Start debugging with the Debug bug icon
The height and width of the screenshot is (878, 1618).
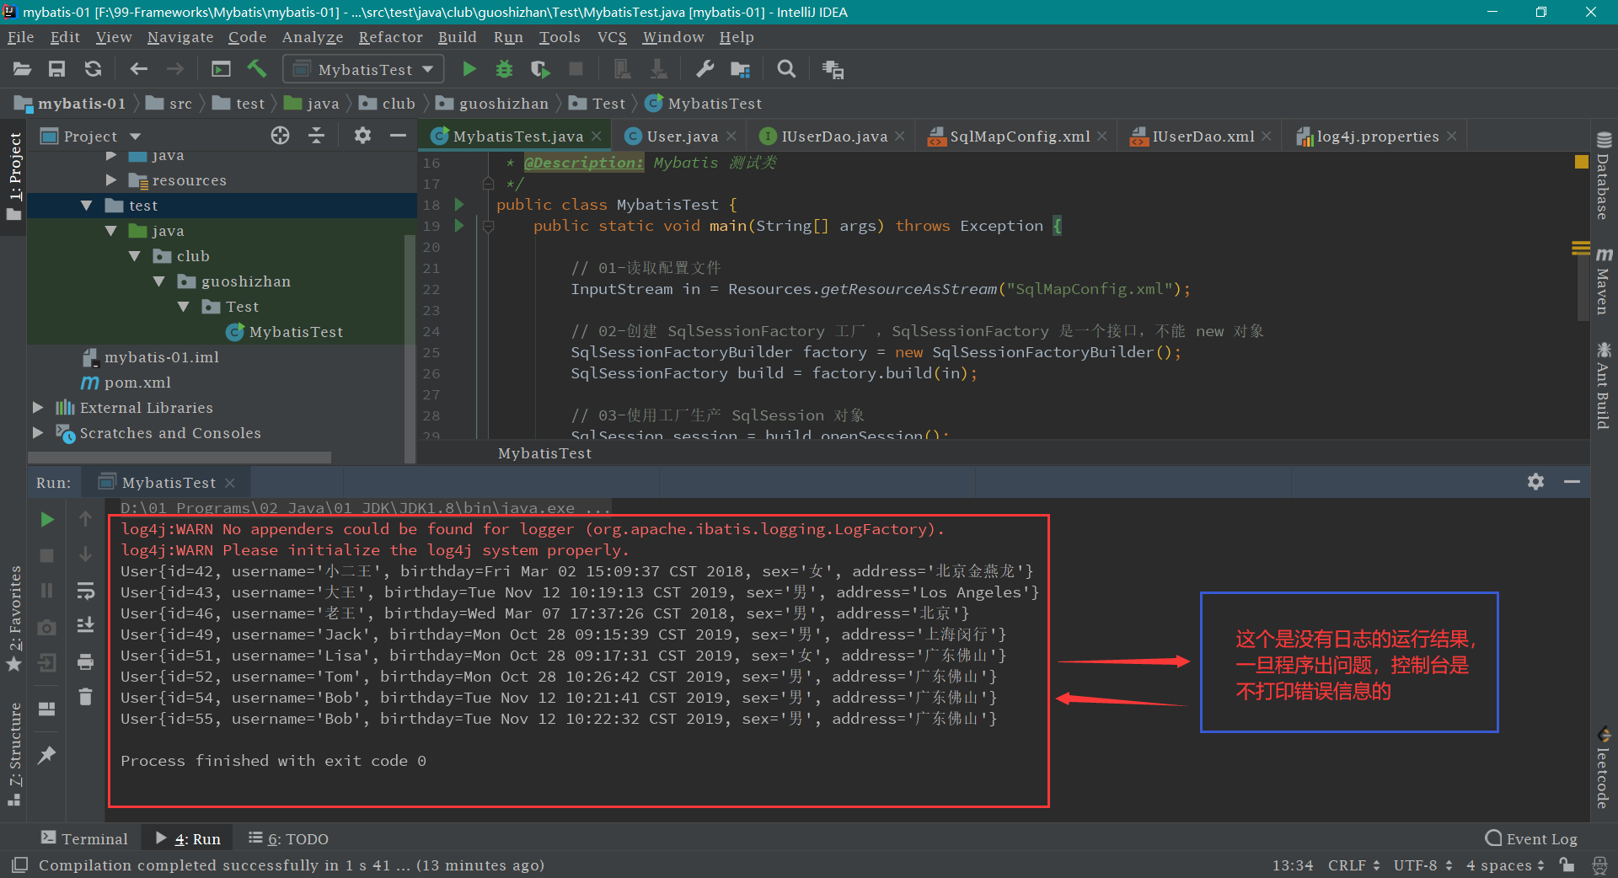504,69
